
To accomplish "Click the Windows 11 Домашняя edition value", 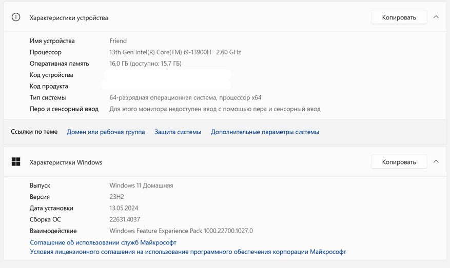I will pos(141,185).
